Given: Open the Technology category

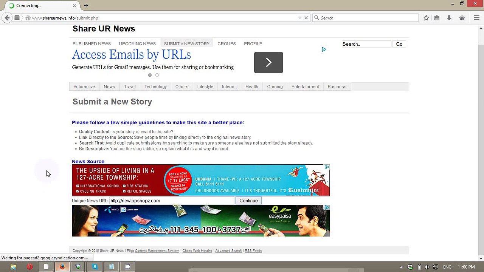Looking at the screenshot, I should tap(155, 87).
